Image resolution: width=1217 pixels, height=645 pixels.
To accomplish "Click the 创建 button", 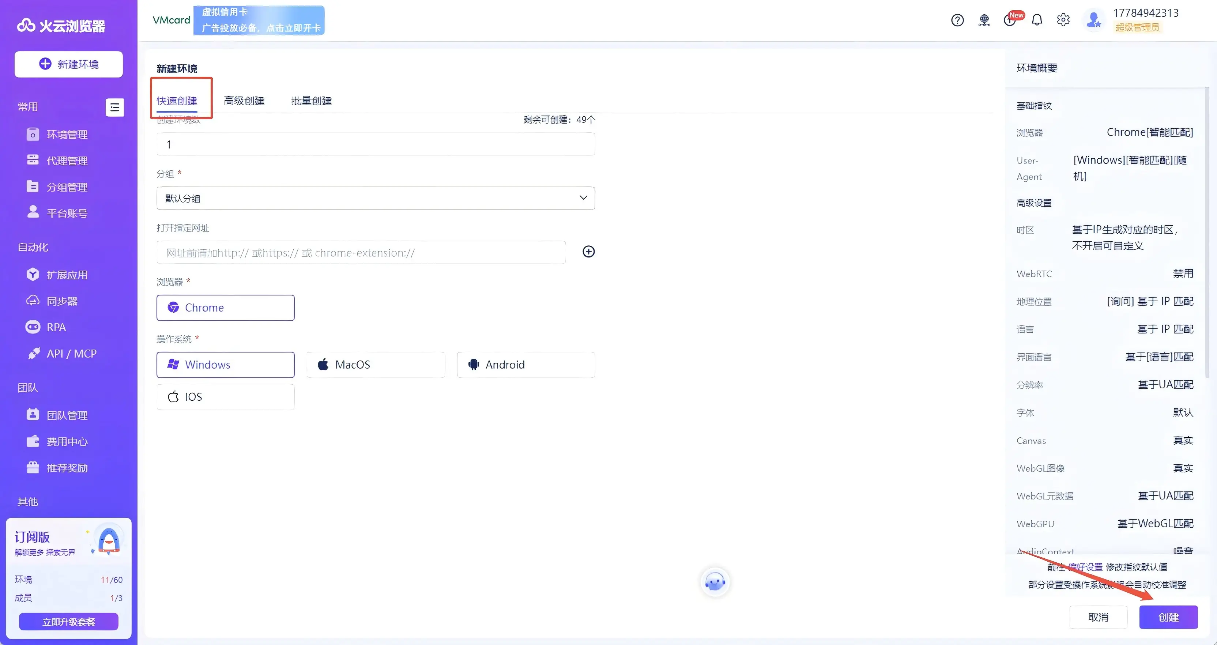I will pyautogui.click(x=1168, y=617).
